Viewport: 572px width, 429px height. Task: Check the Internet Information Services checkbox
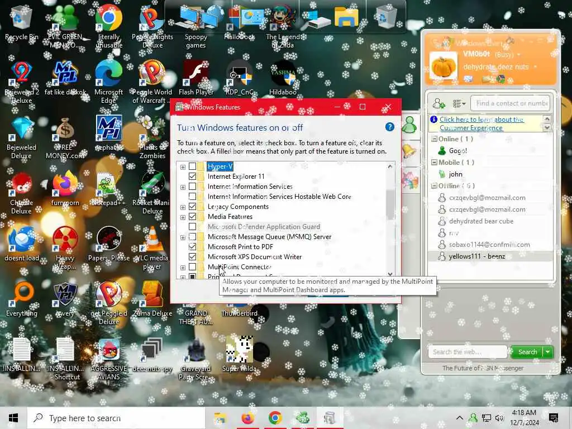[x=192, y=187]
